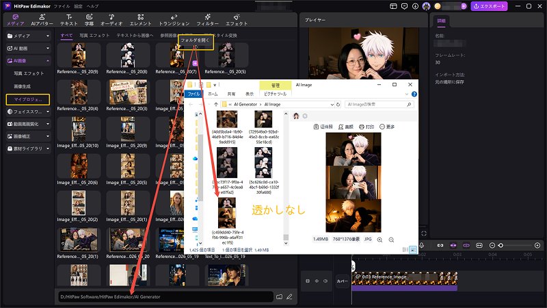Select 画像生成 in the sidebar
The width and height of the screenshot is (547, 308).
(22, 86)
